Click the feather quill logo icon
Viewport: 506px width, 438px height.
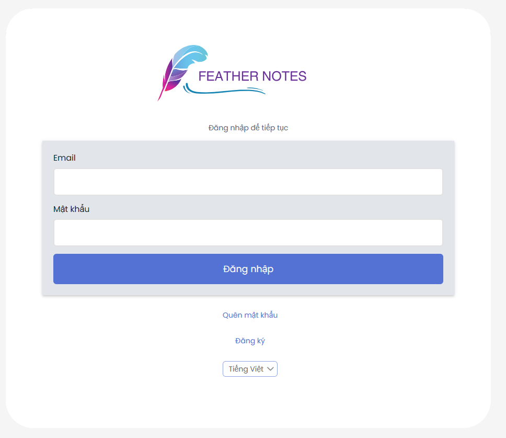[182, 73]
